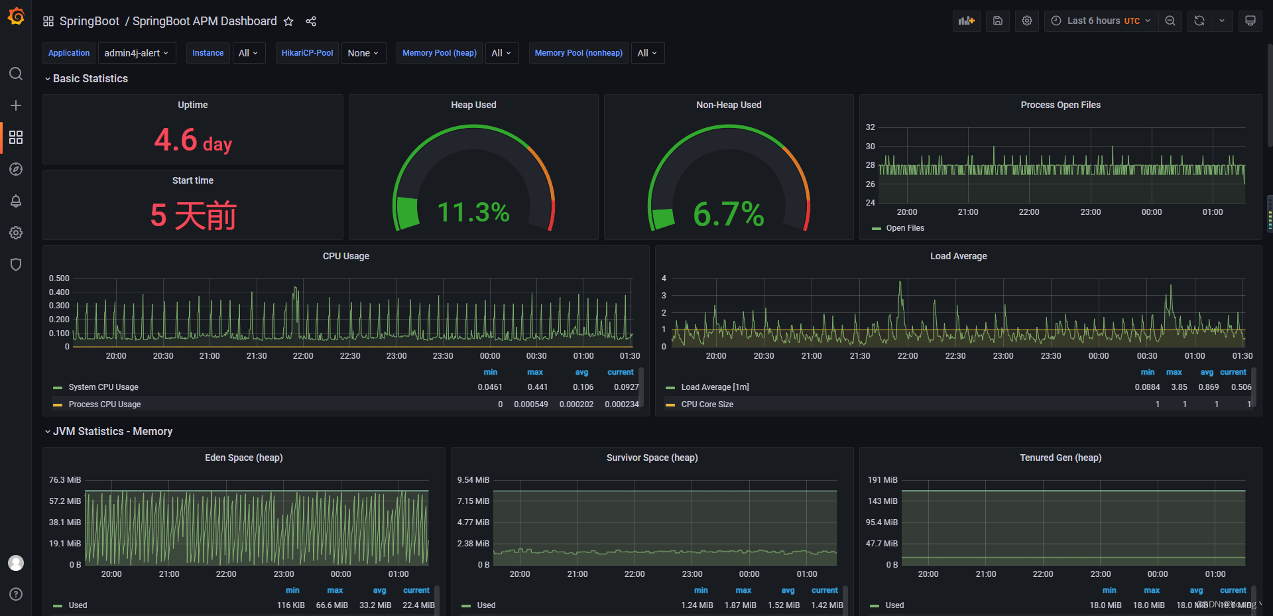Open the Server Admin shield icon
This screenshot has height=616, width=1273.
[x=16, y=265]
